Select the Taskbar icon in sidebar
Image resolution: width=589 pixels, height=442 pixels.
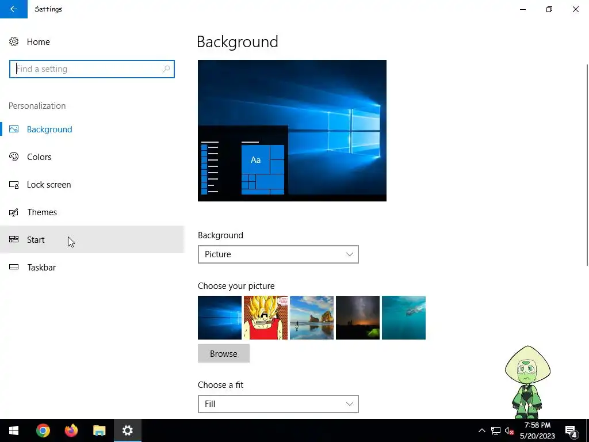click(14, 267)
